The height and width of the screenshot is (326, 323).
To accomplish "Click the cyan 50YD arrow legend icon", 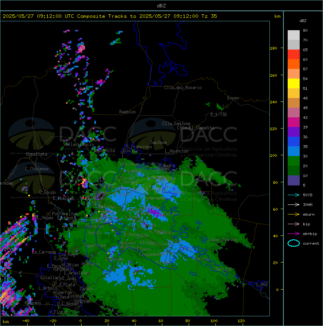I will point(293,195).
